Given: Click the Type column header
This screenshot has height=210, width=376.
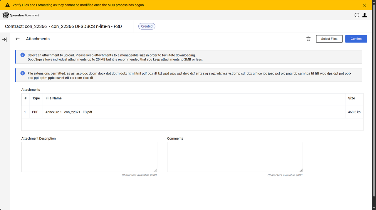Looking at the screenshot, I should pos(36,98).
